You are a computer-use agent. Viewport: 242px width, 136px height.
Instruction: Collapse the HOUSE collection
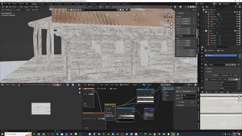(x=204, y=31)
